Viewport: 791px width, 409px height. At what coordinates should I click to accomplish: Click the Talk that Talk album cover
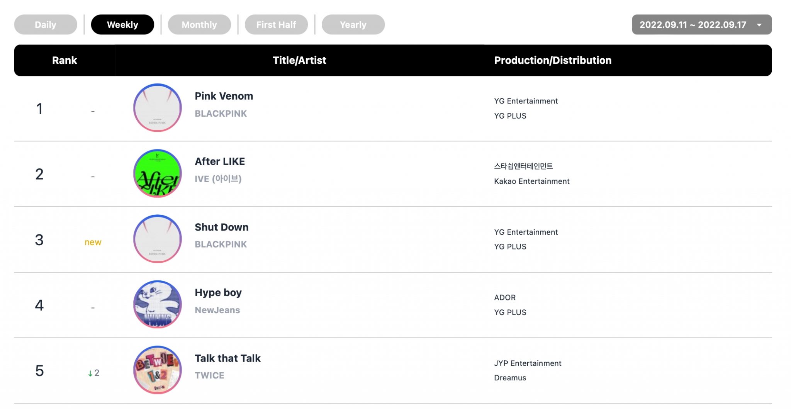coord(157,370)
